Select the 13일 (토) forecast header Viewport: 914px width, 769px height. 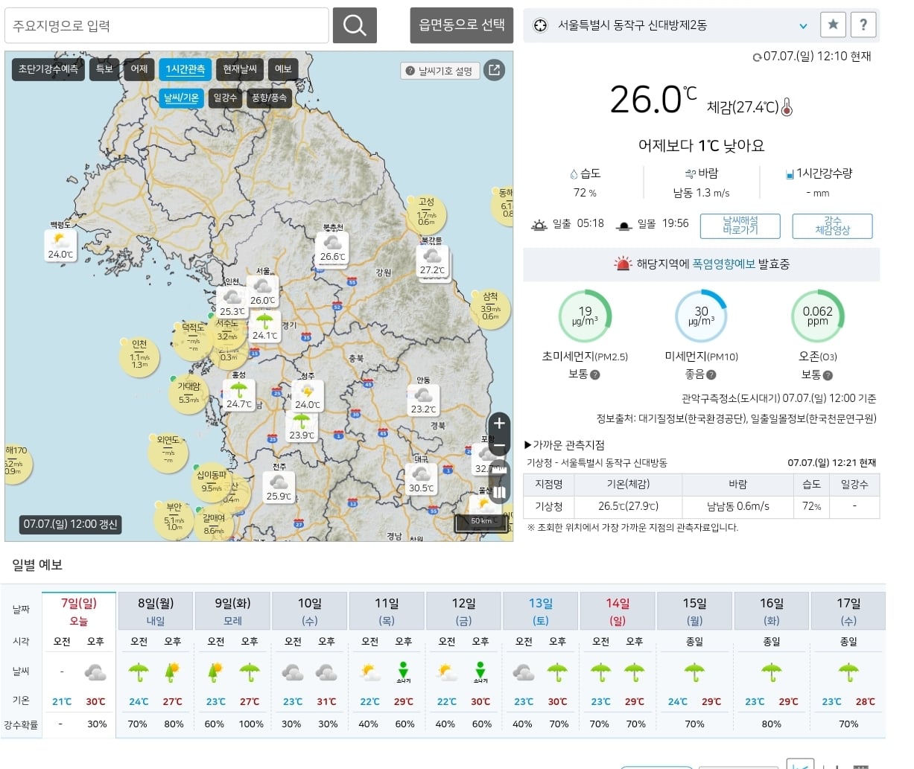541,611
